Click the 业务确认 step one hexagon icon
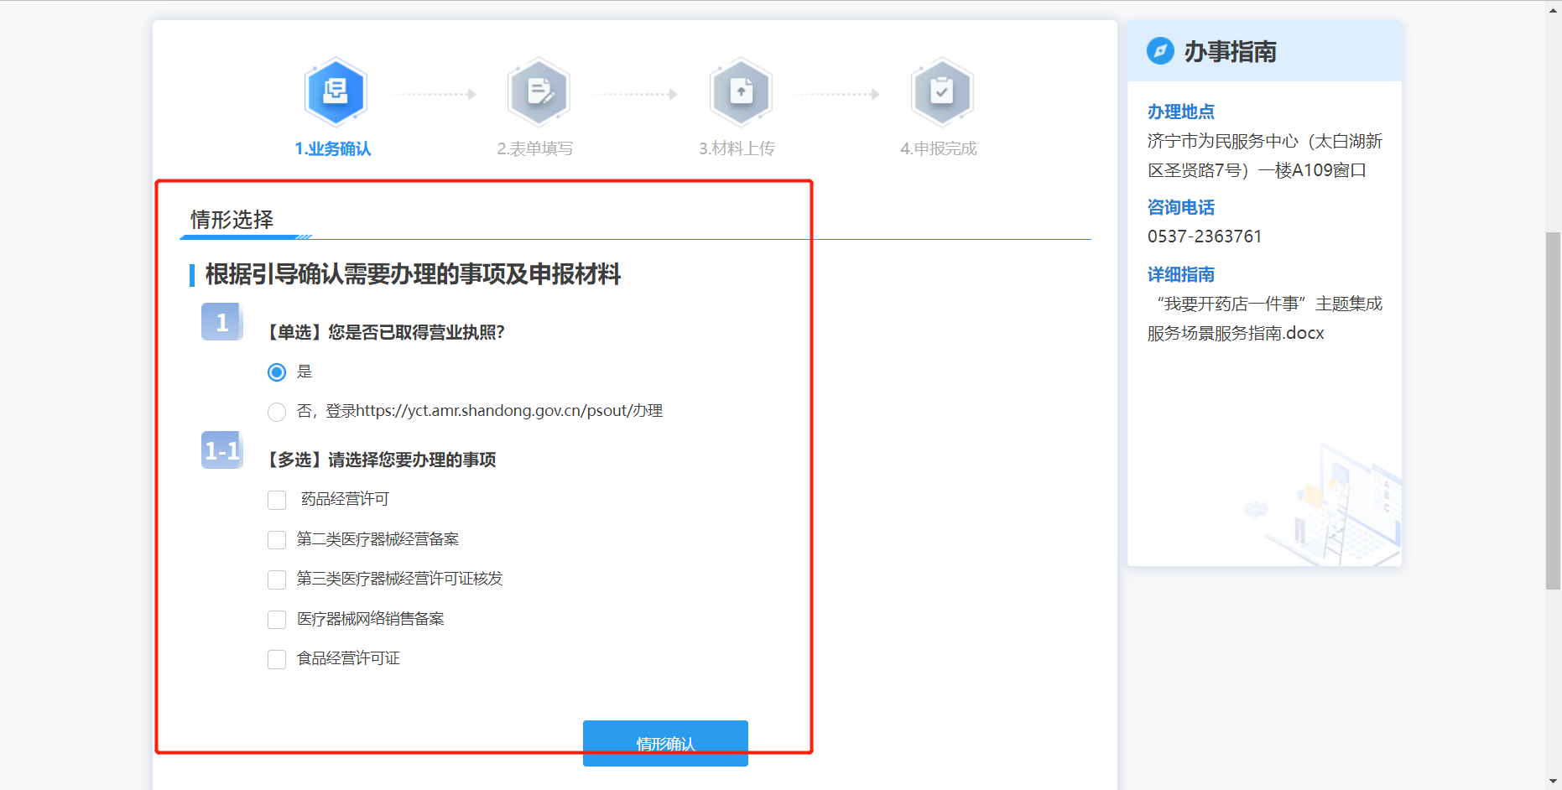This screenshot has width=1562, height=790. 336,91
